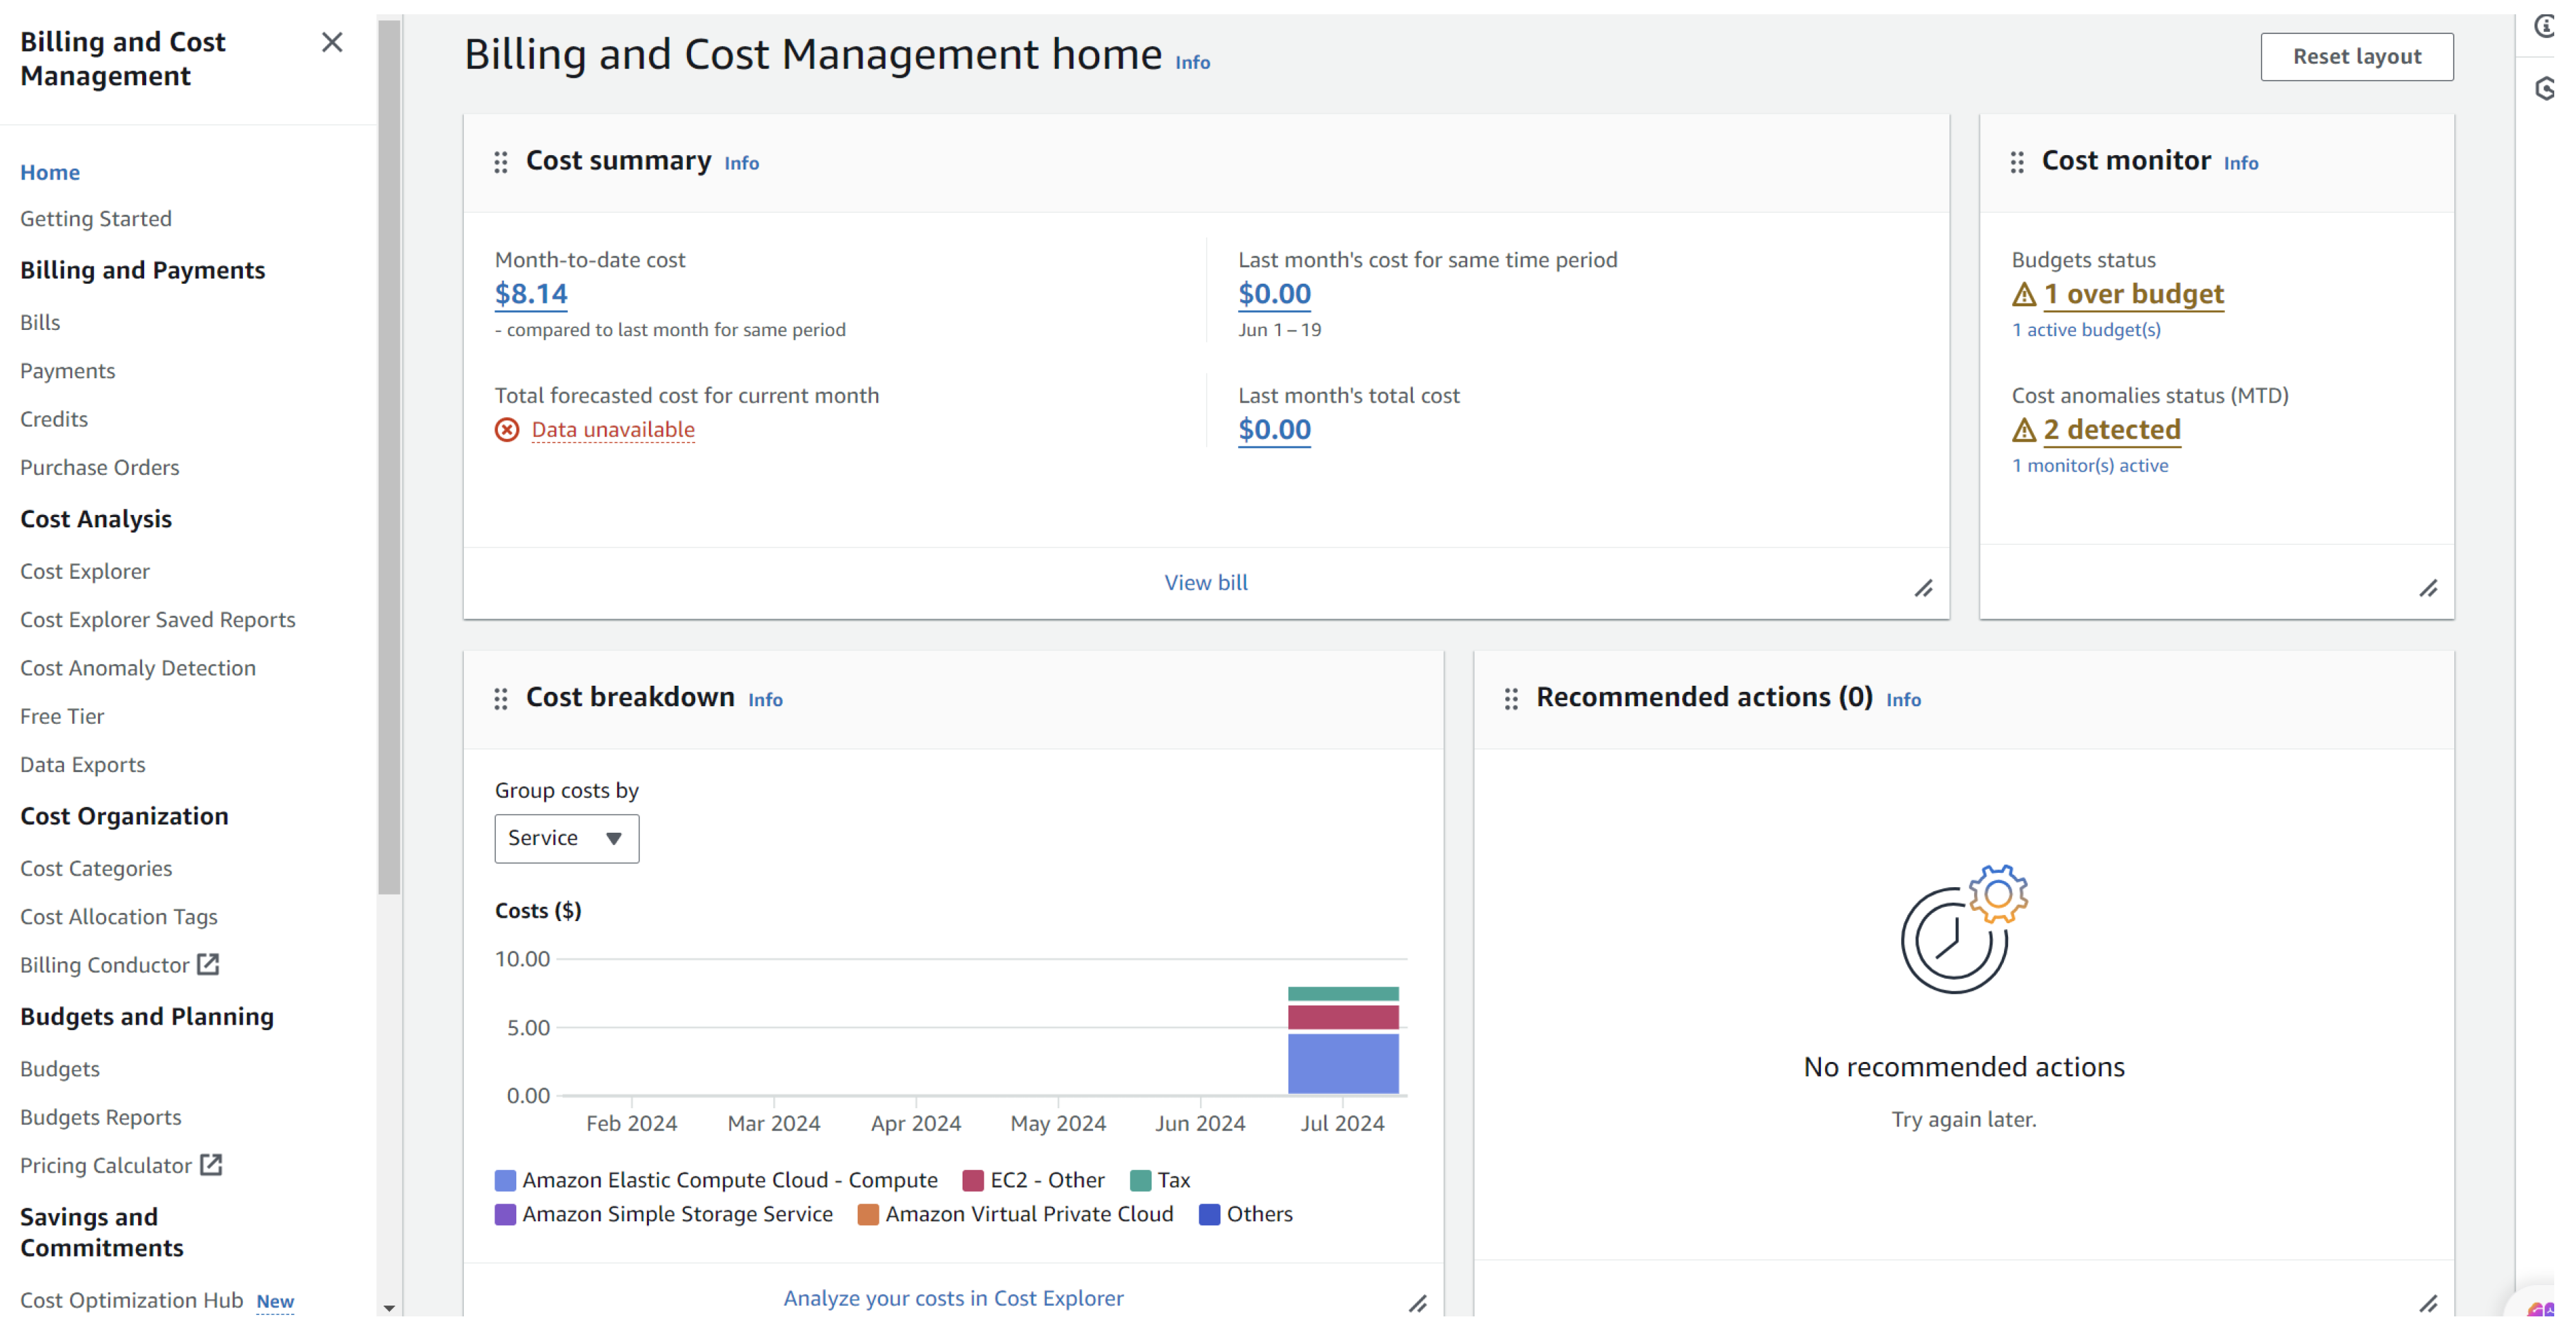Click the Cost summary resize handle icon
The height and width of the screenshot is (1330, 2576).
[1923, 589]
